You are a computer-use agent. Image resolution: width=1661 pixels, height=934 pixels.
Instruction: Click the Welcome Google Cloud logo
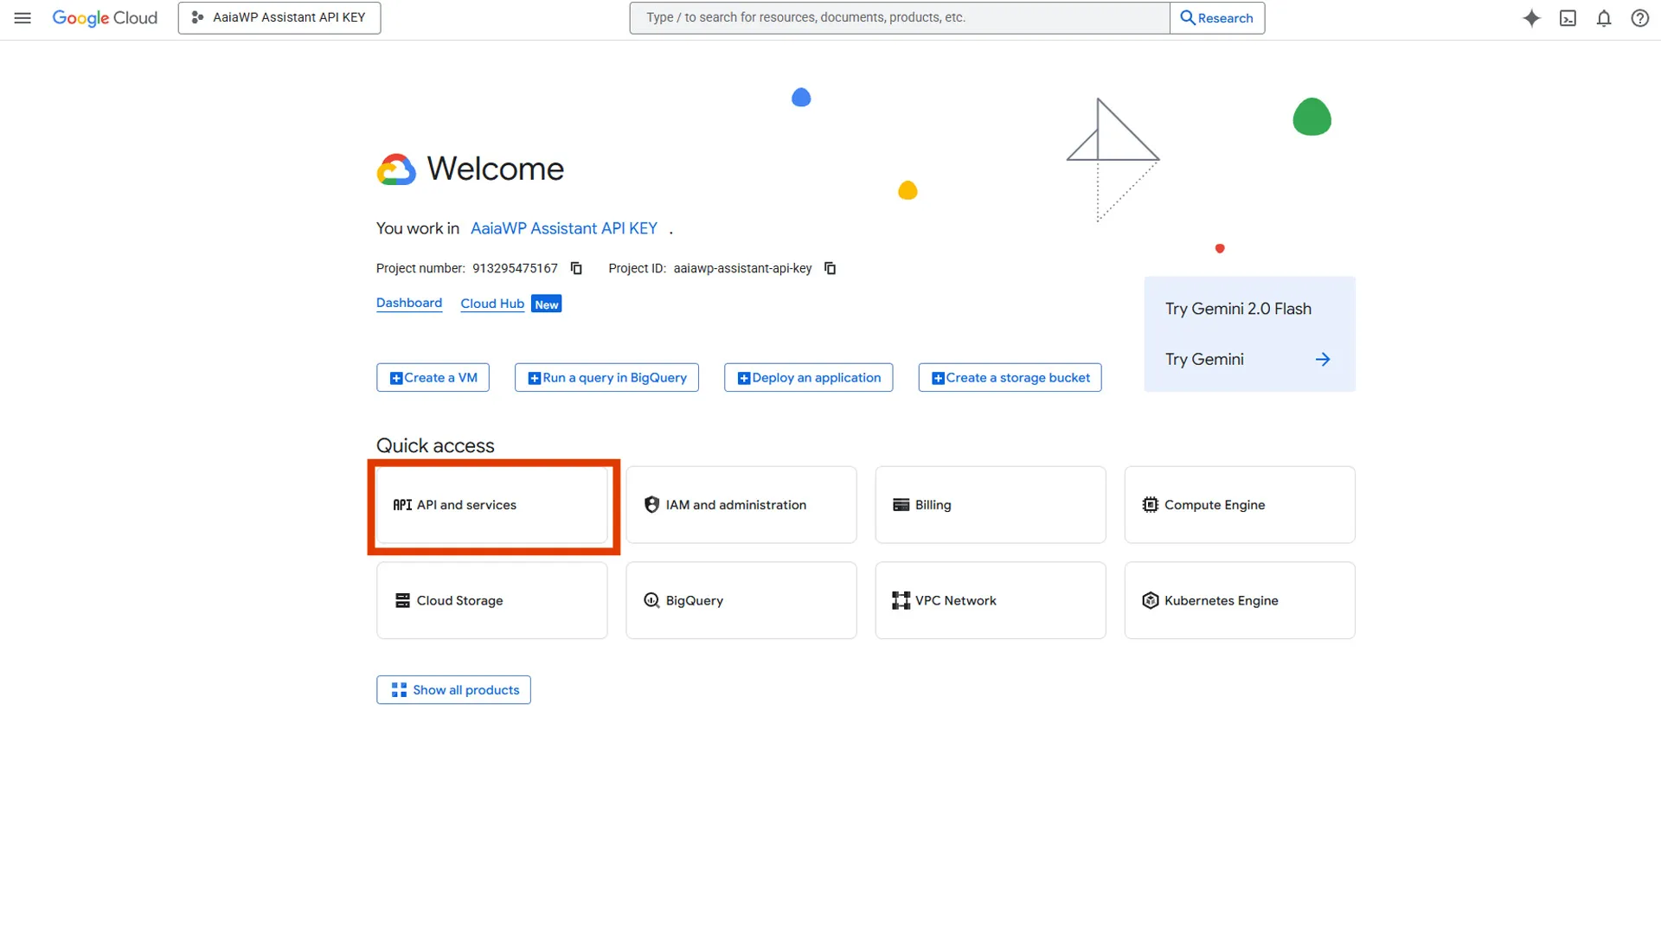pos(396,170)
